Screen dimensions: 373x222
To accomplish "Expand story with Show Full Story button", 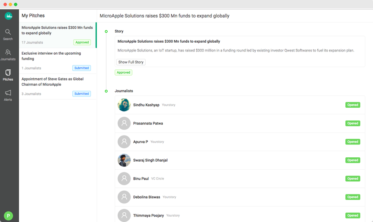I will pos(131,62).
